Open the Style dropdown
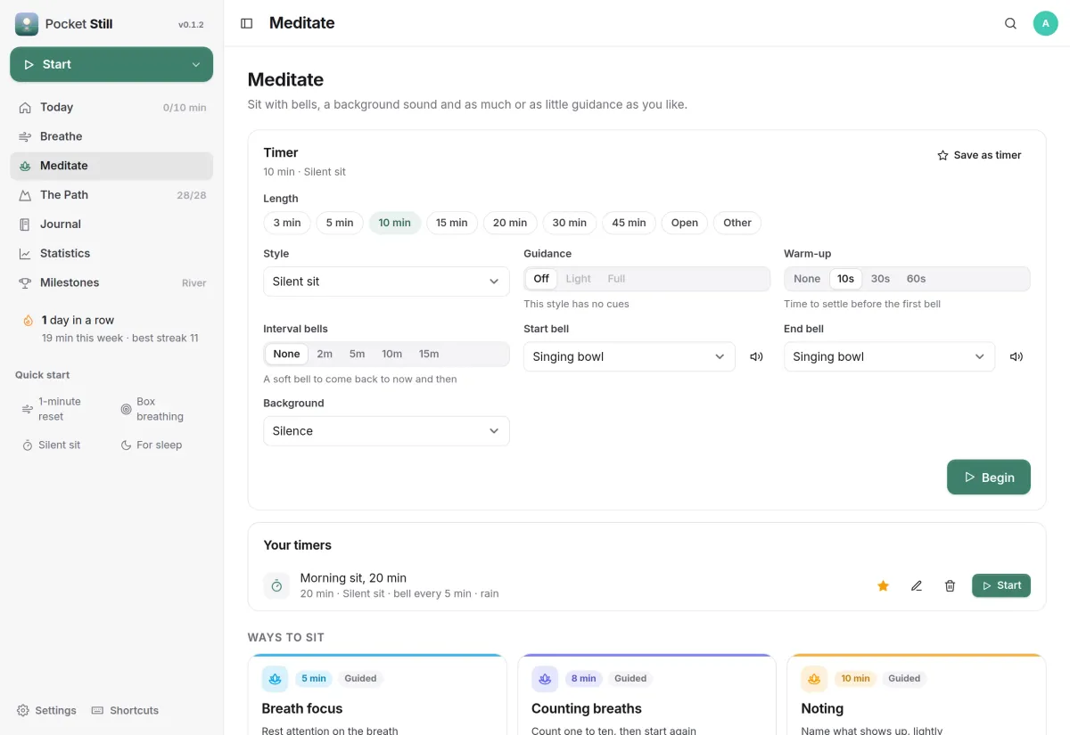The image size is (1070, 735). tap(386, 282)
